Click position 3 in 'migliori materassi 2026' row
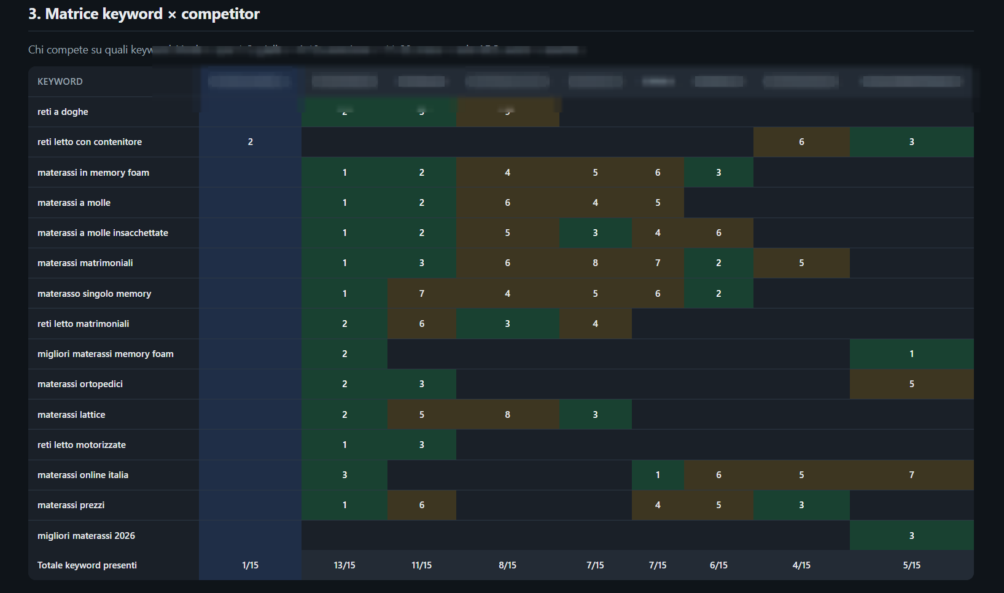 pos(912,536)
